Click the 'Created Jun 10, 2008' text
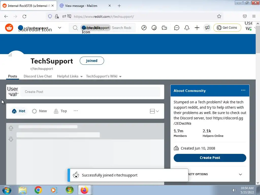Viewport: 260px width, 195px height. tap(198, 148)
